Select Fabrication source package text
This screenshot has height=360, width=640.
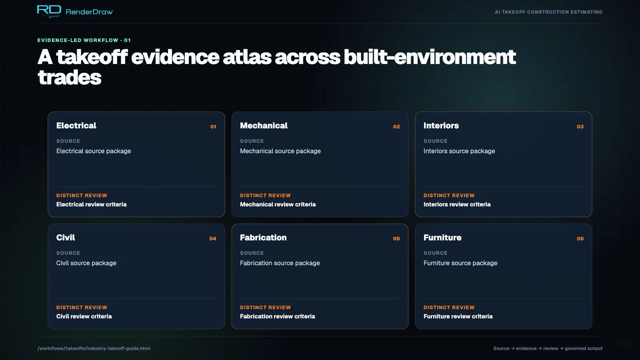coord(280,263)
